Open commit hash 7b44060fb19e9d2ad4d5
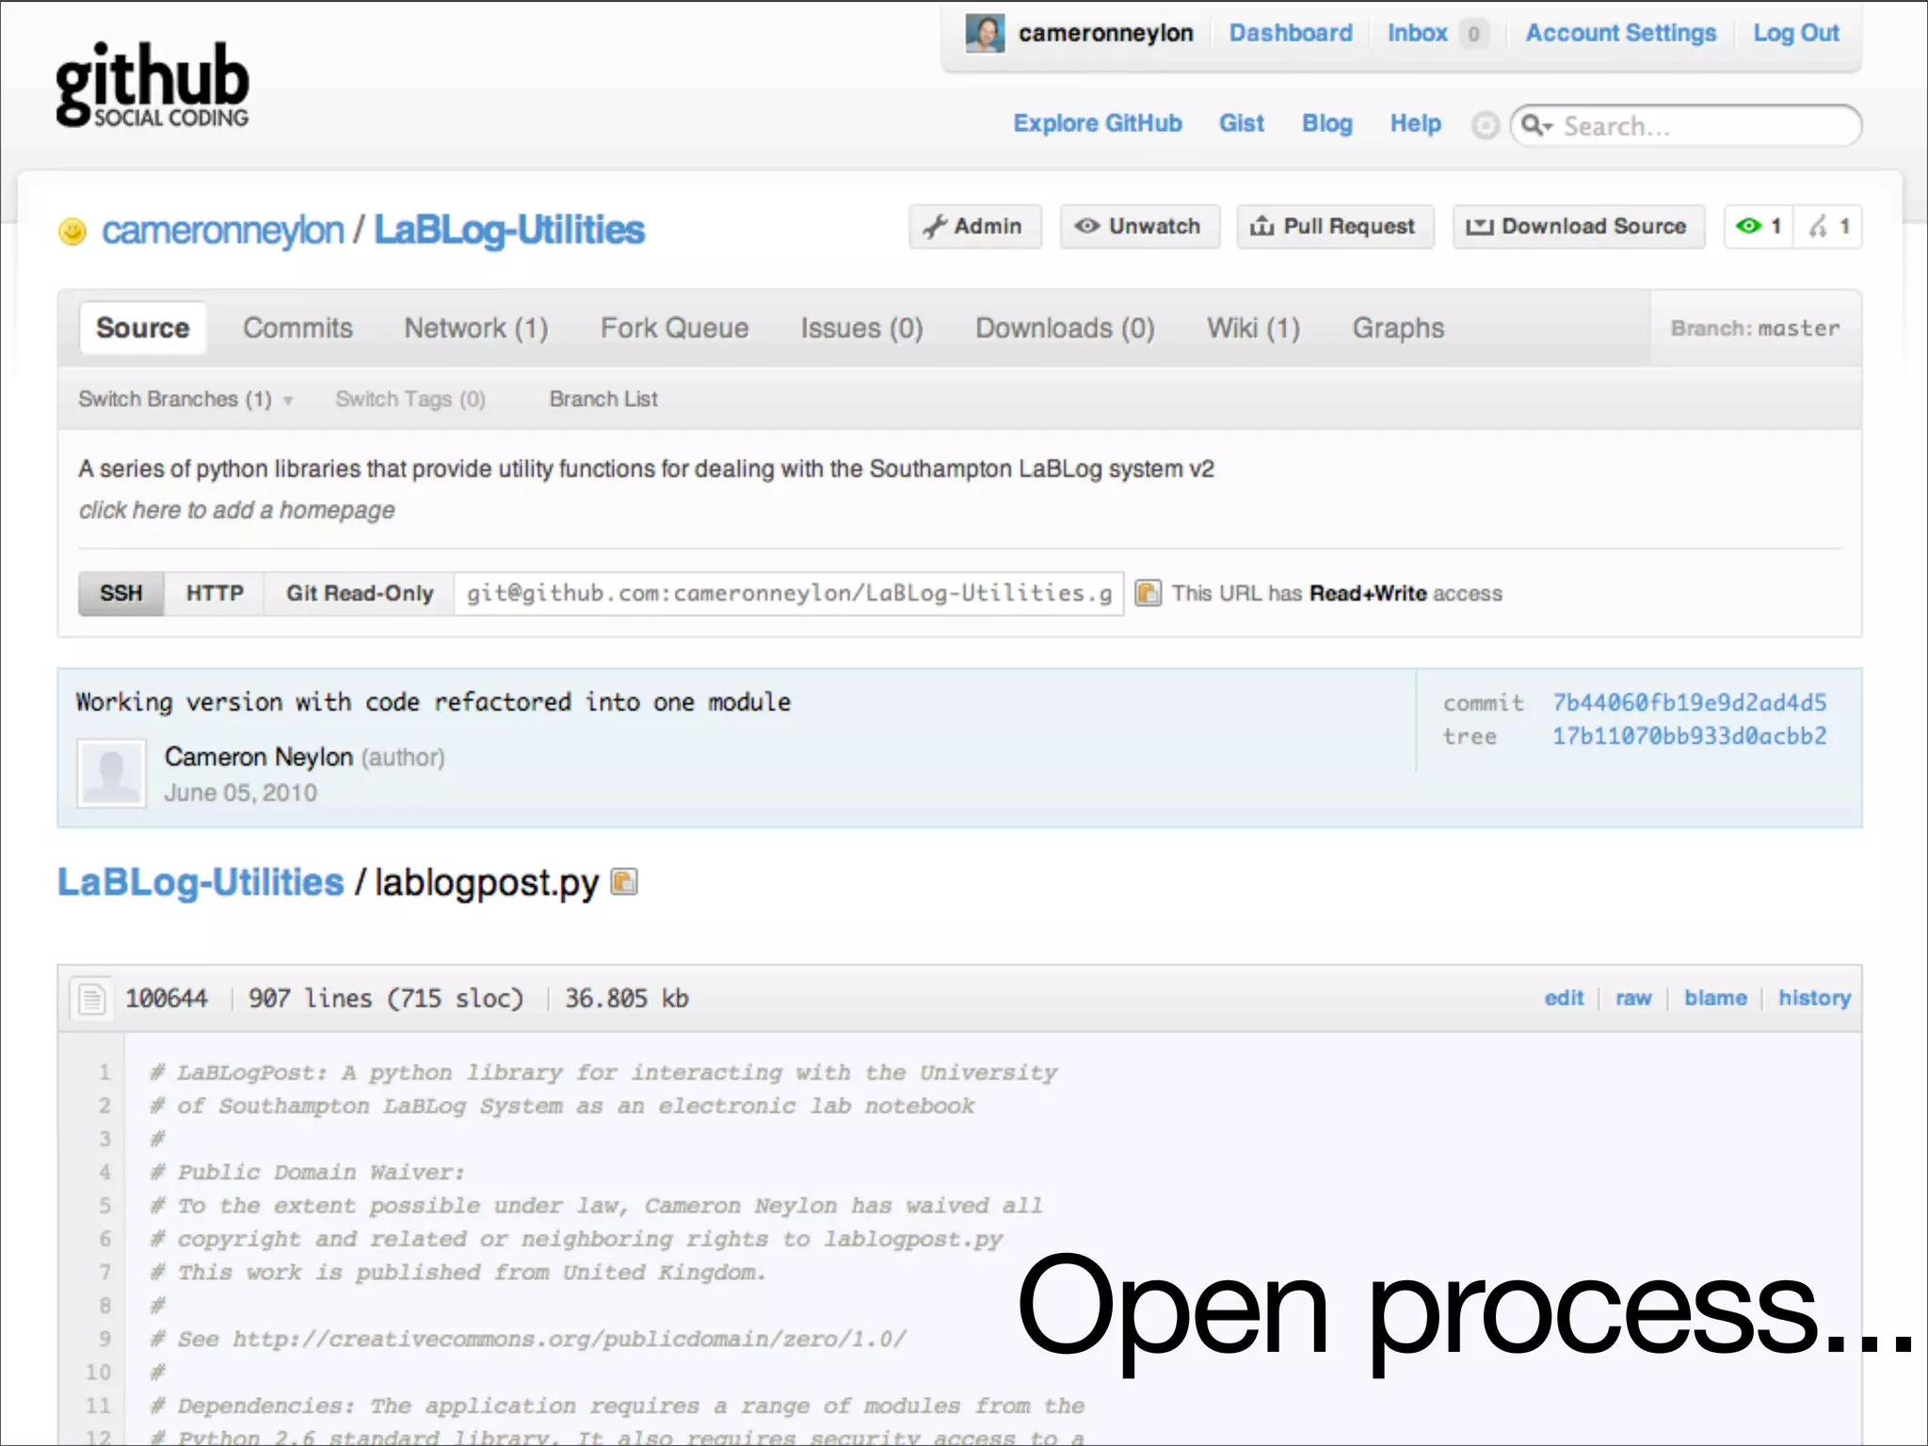Viewport: 1928px width, 1446px height. coord(1690,702)
